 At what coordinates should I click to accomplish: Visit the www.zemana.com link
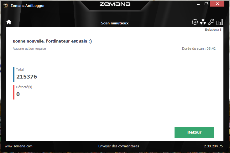click(x=18, y=146)
